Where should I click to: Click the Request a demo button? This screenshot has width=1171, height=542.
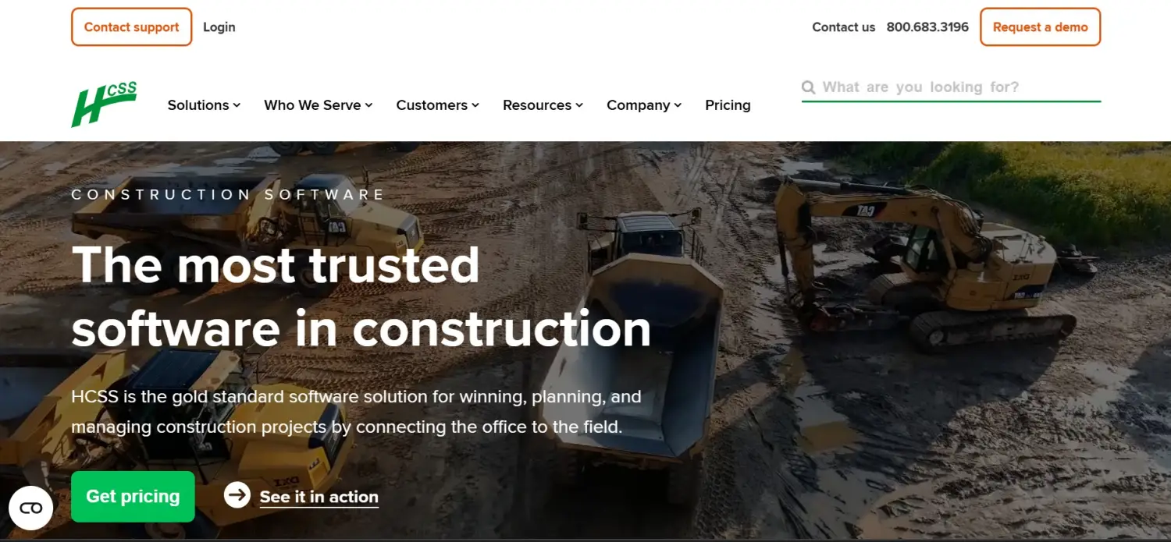click(x=1040, y=27)
